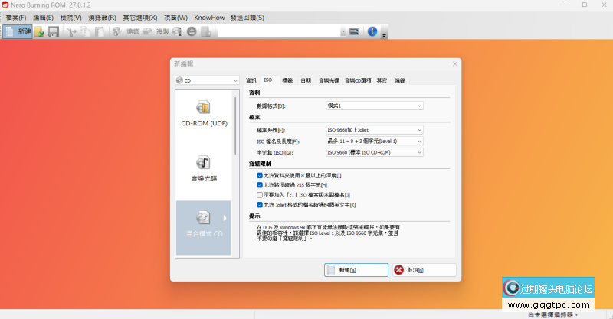The width and height of the screenshot is (613, 319).
Task: Open the 數據格式 mode dropdown
Action: click(375, 106)
